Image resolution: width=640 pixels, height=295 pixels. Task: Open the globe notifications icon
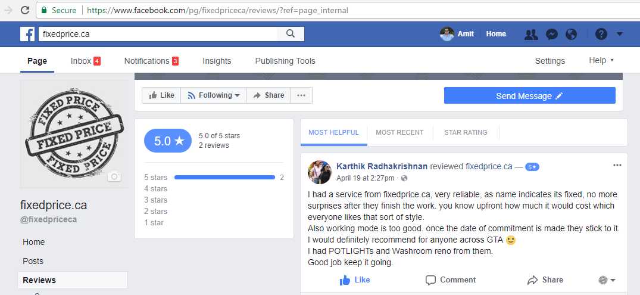tap(571, 35)
